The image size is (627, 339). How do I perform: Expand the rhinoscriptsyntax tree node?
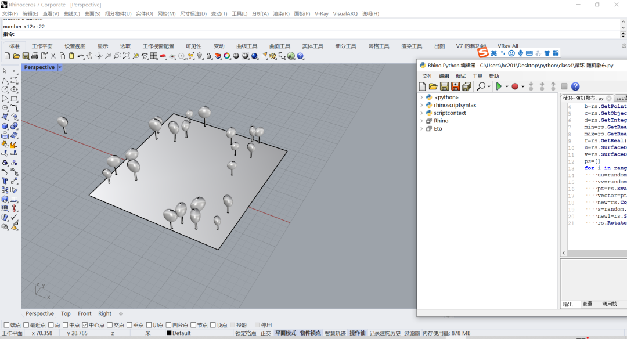pos(421,105)
